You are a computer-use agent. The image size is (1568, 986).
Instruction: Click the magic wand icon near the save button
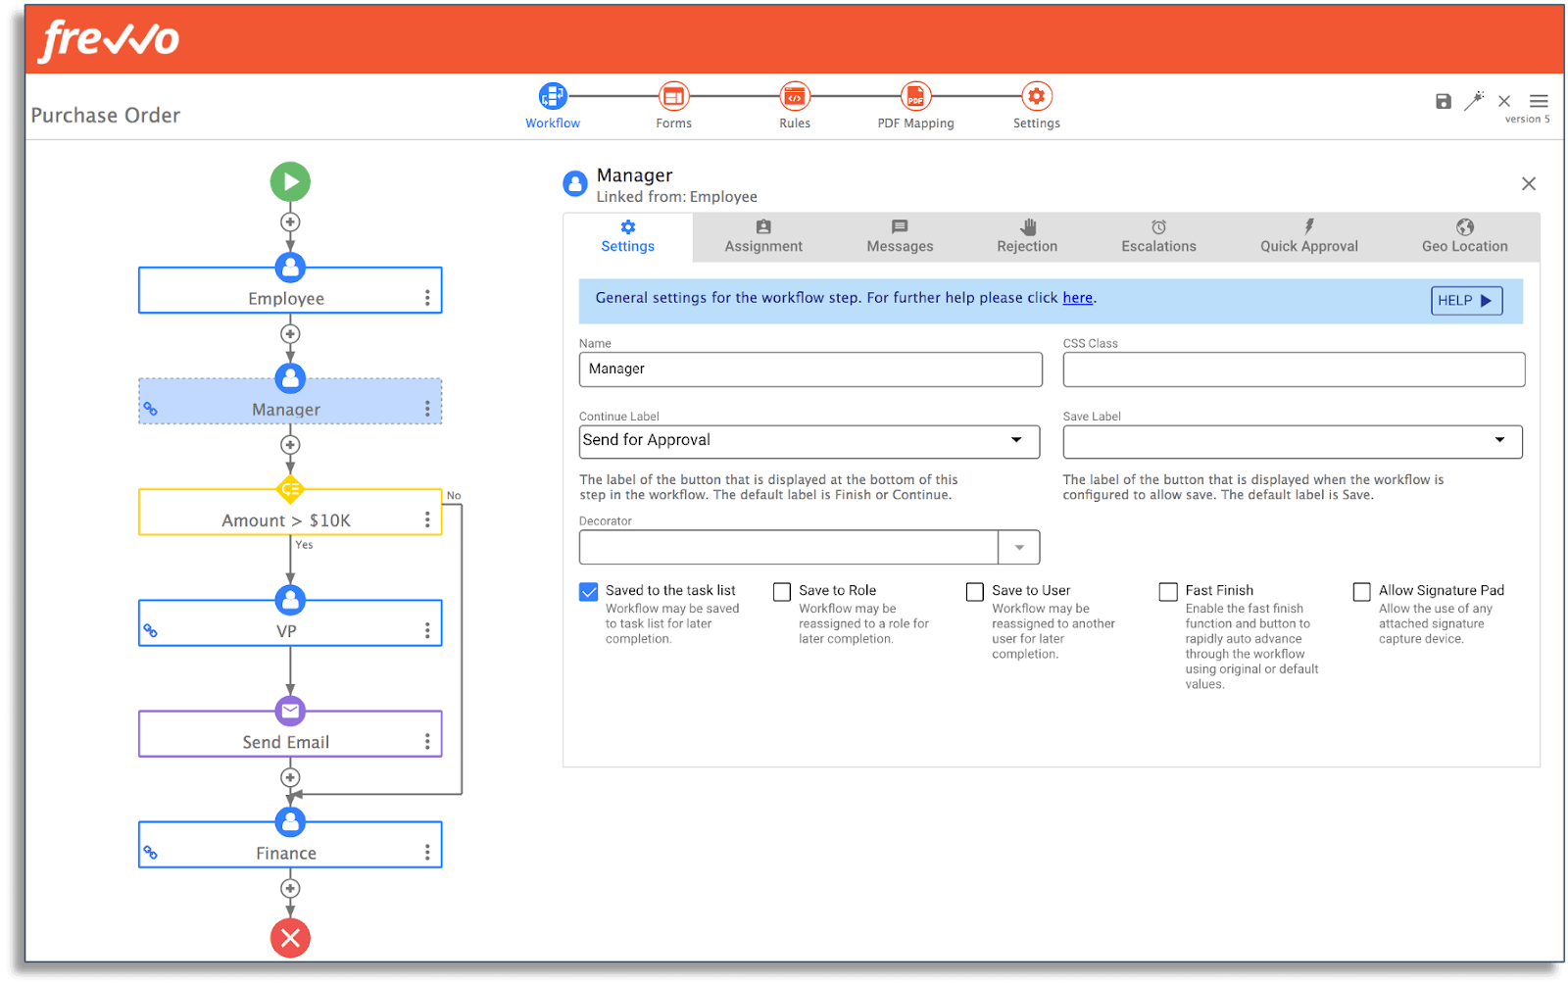[x=1473, y=101]
